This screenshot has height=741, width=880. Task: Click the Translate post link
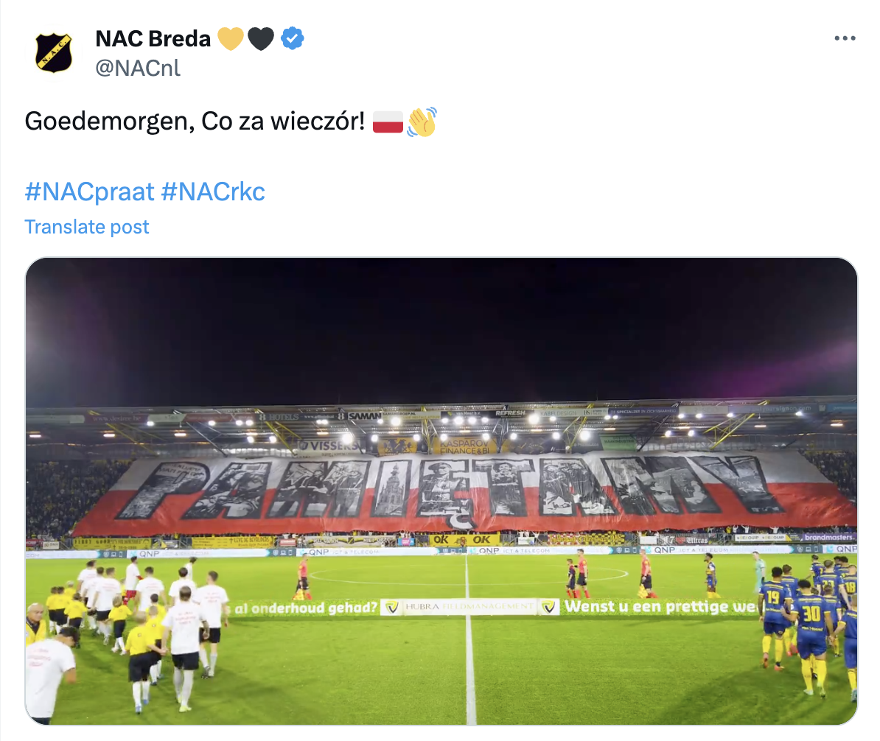click(x=86, y=227)
